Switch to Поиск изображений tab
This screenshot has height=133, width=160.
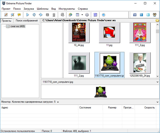[26, 21]
